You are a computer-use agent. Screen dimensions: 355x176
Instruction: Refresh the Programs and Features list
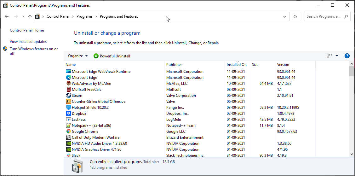click(x=295, y=16)
